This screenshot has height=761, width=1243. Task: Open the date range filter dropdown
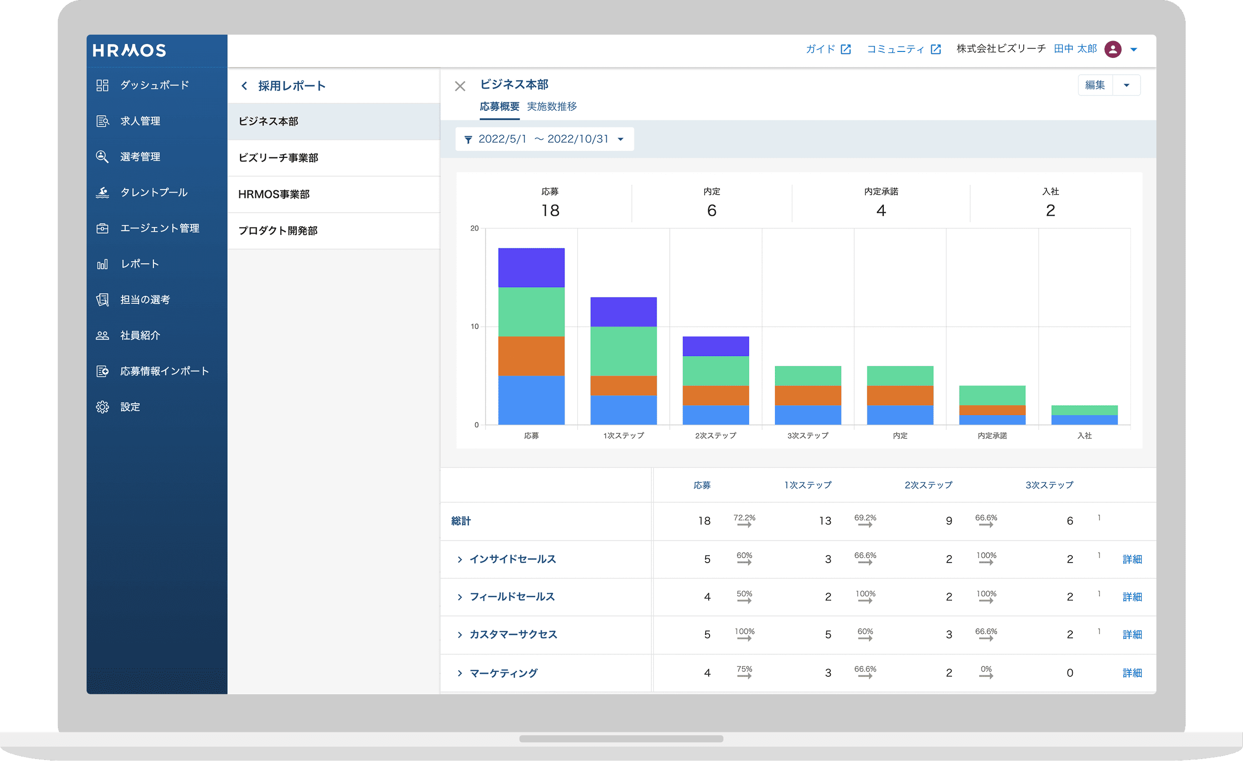click(544, 139)
